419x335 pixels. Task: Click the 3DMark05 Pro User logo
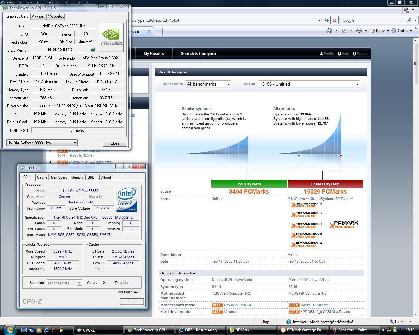[306, 214]
